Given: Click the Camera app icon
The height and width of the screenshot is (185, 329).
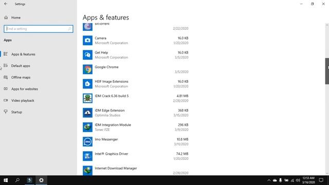Looking at the screenshot, I should (87, 41).
